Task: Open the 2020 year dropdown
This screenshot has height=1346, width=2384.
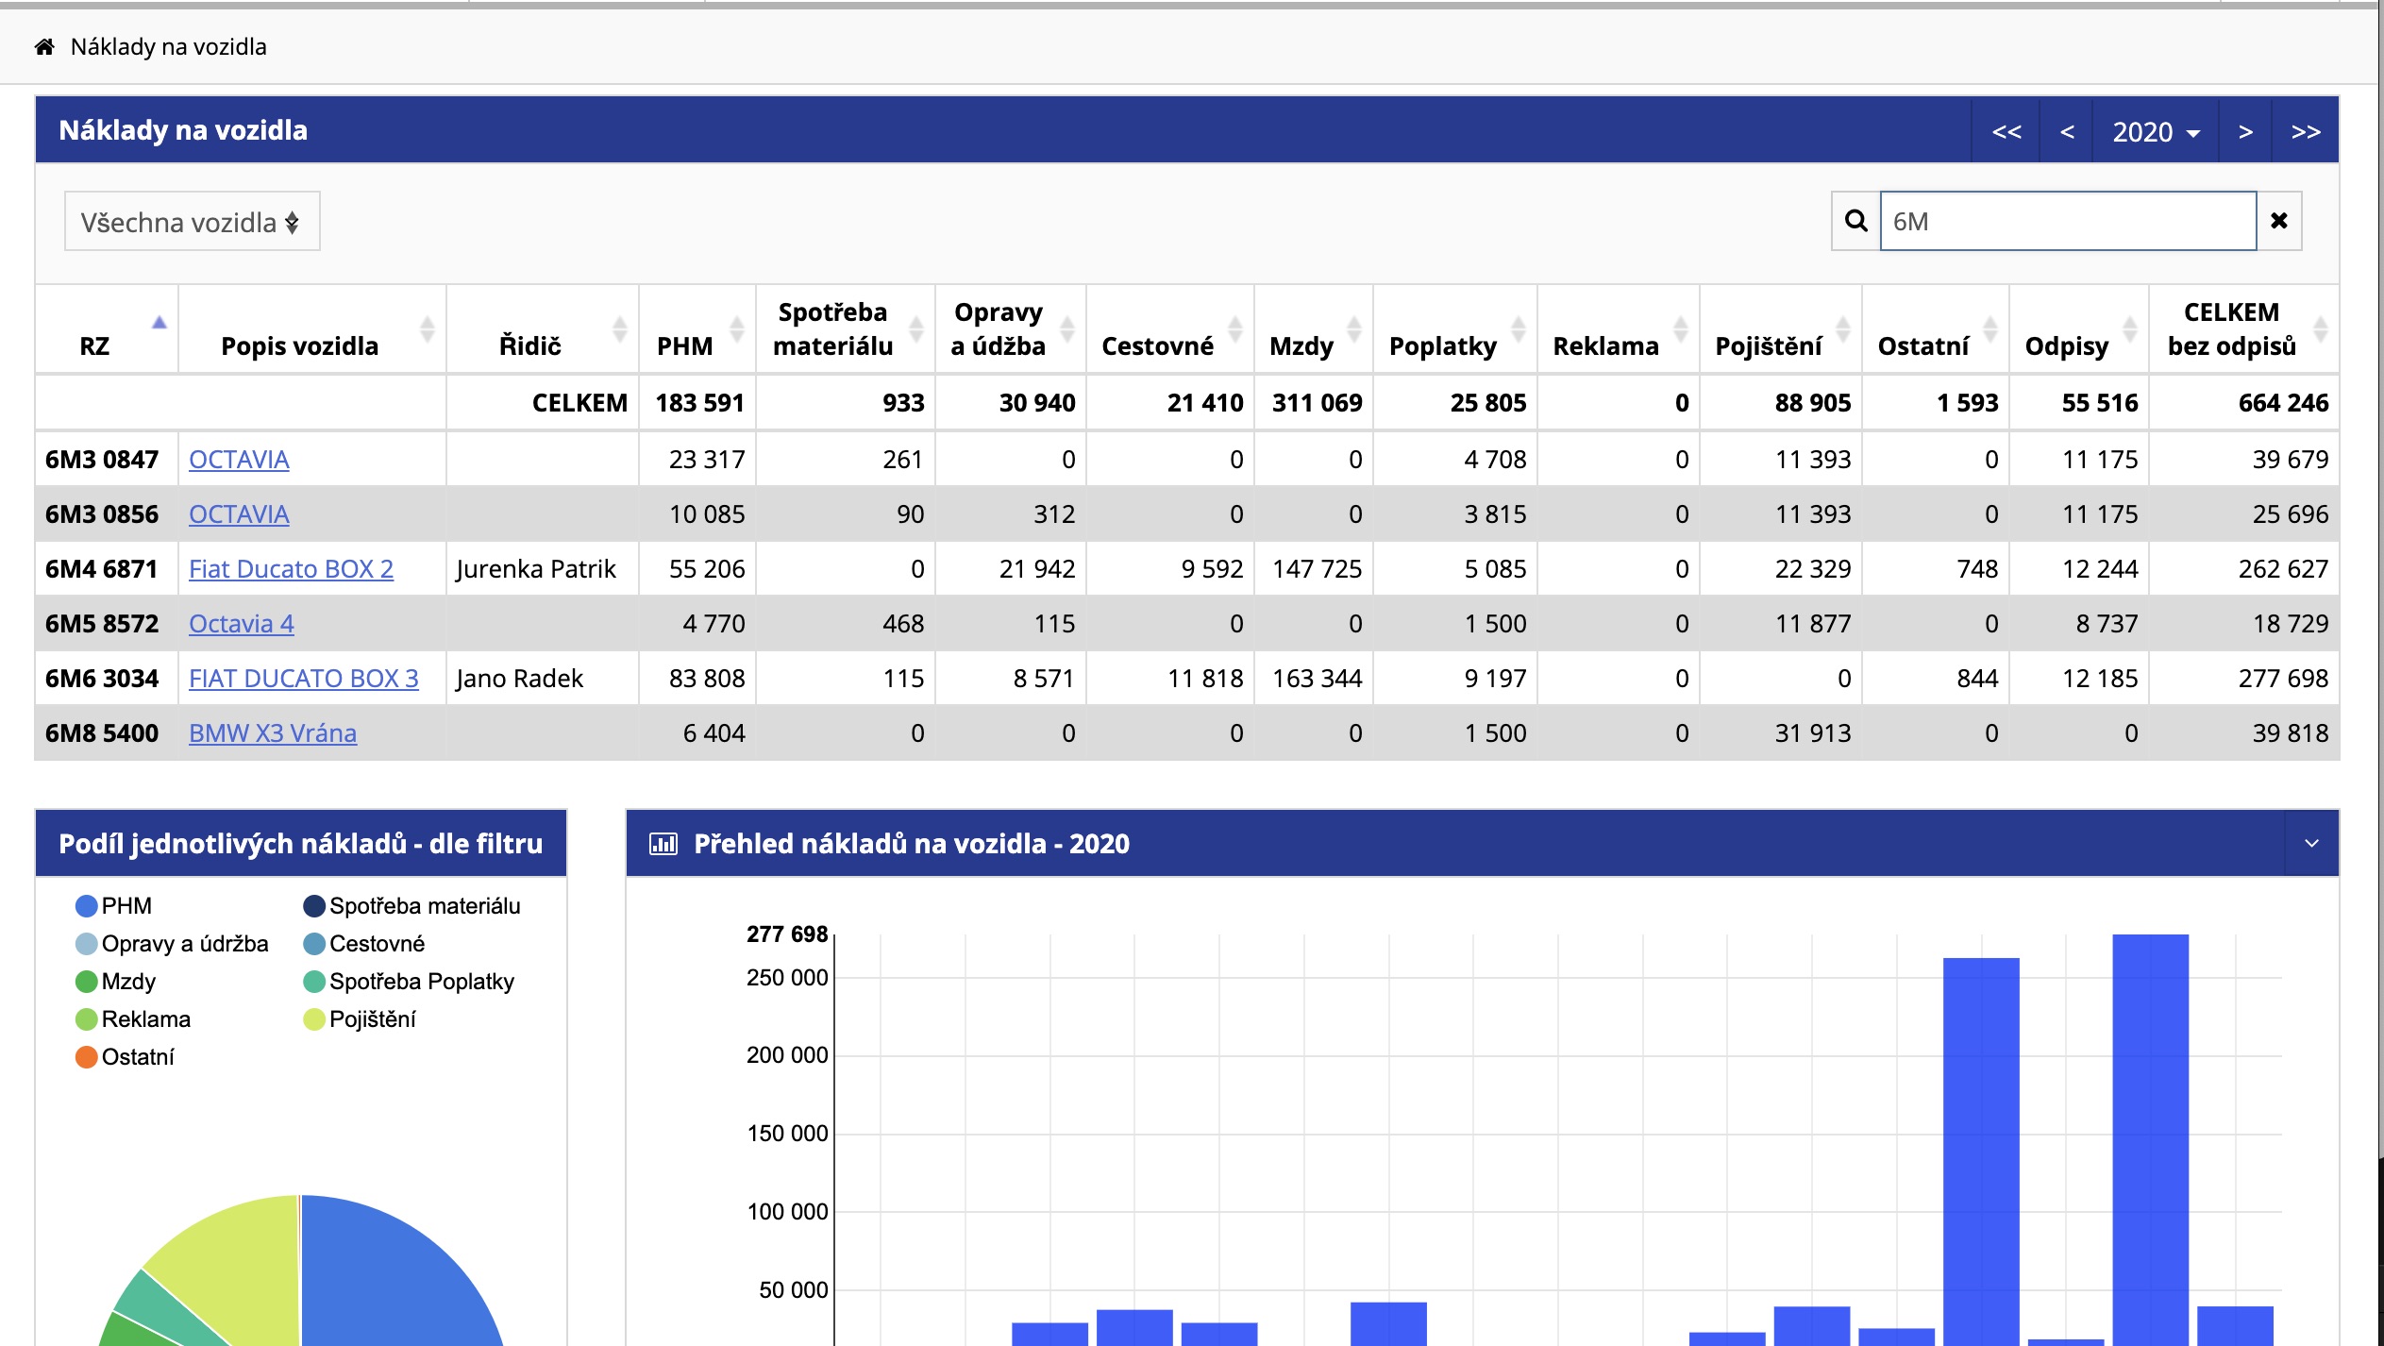Action: (2156, 131)
